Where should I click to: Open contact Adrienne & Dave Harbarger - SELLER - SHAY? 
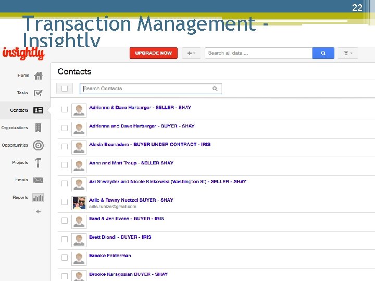(x=140, y=108)
